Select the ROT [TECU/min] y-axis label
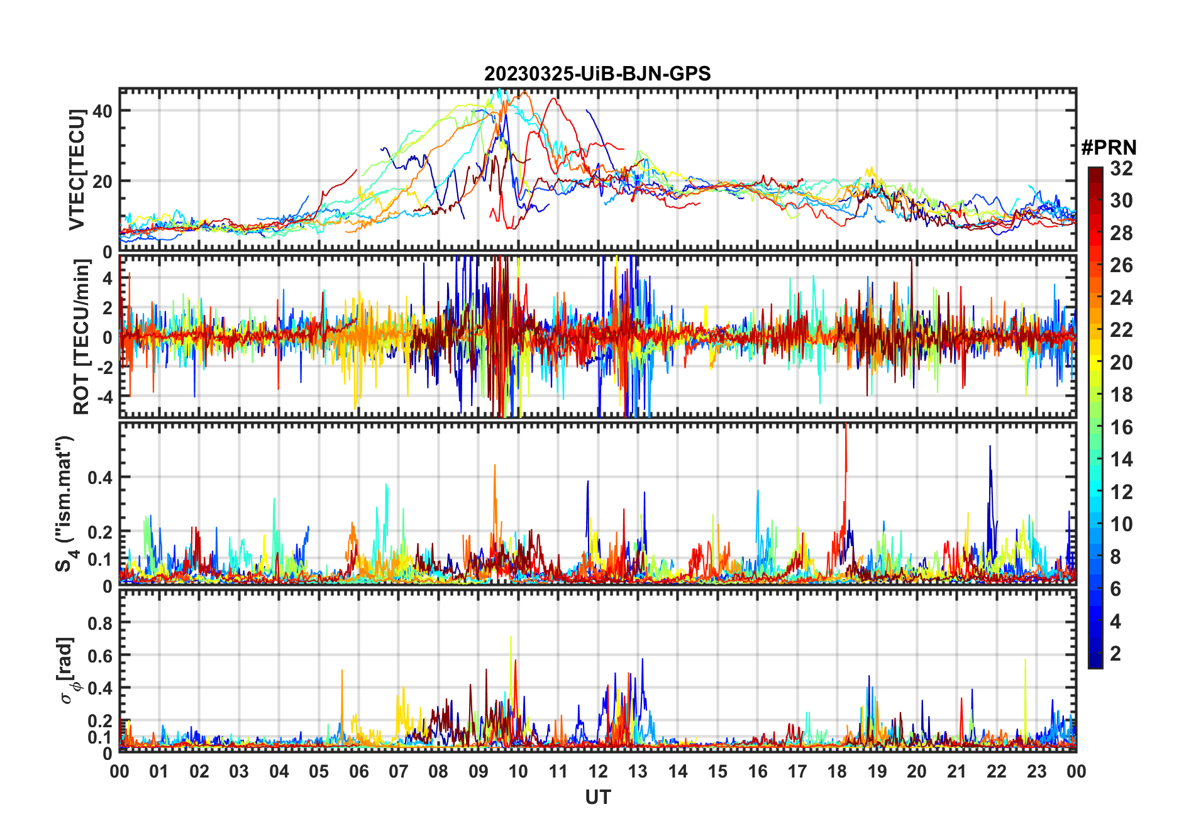Screen dimensions: 1196x836 click(x=81, y=336)
